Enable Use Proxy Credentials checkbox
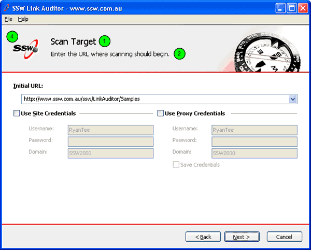The height and width of the screenshot is (250, 311). [160, 113]
